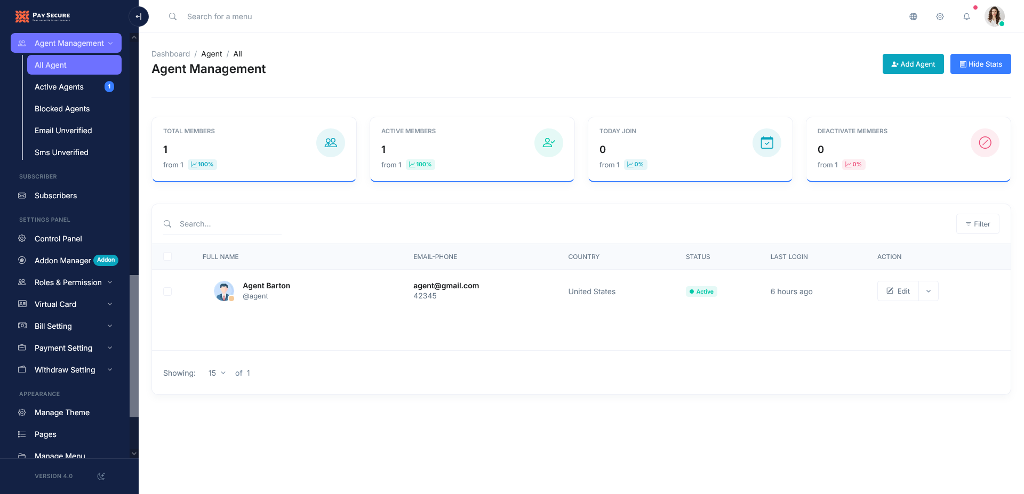The width and height of the screenshot is (1024, 494).
Task: Click the Addon Manager icon
Action: (x=21, y=261)
